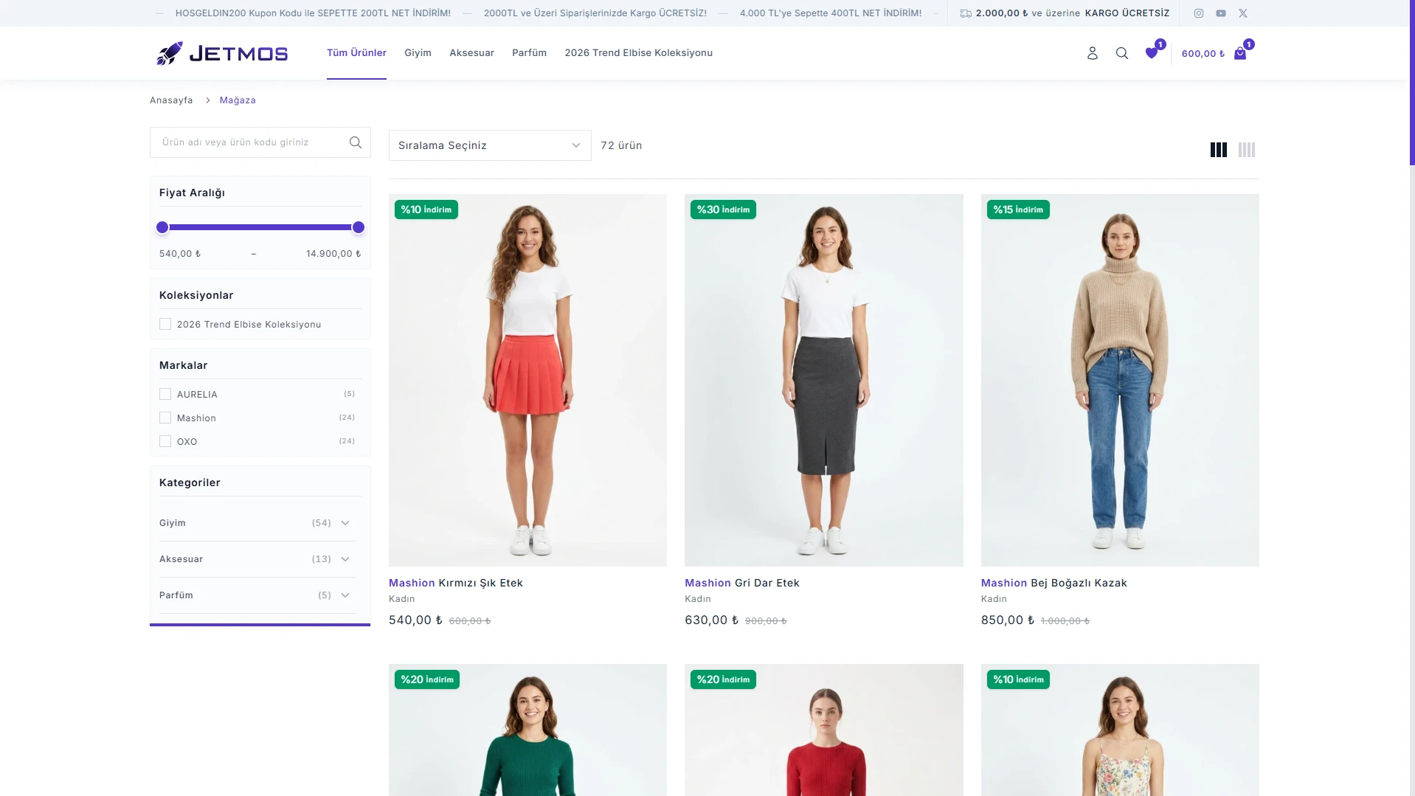Click the minimum price slider handle

coord(162,227)
